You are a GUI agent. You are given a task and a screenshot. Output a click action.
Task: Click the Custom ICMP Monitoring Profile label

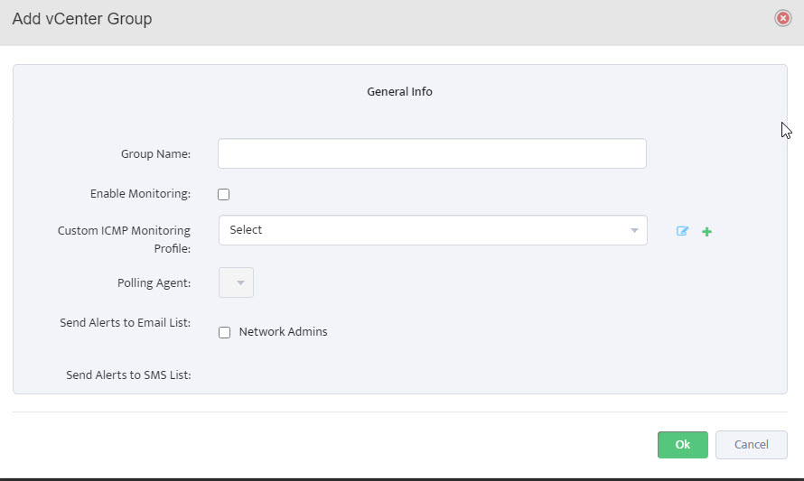124,239
